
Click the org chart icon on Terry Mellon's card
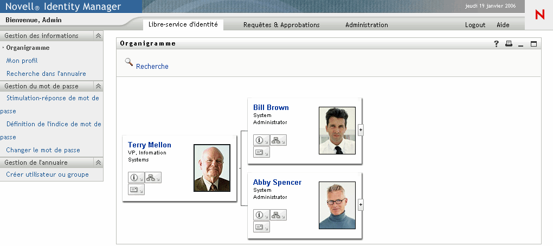[x=152, y=178]
